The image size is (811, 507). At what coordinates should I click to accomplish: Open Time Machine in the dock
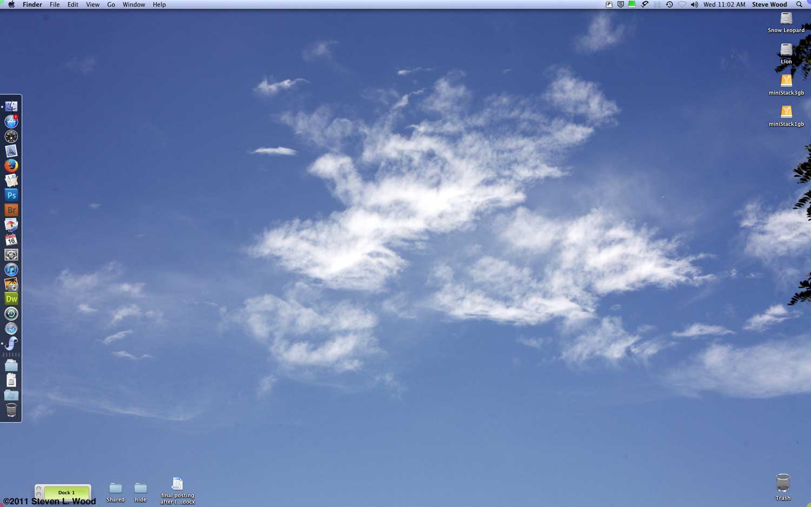point(11,313)
